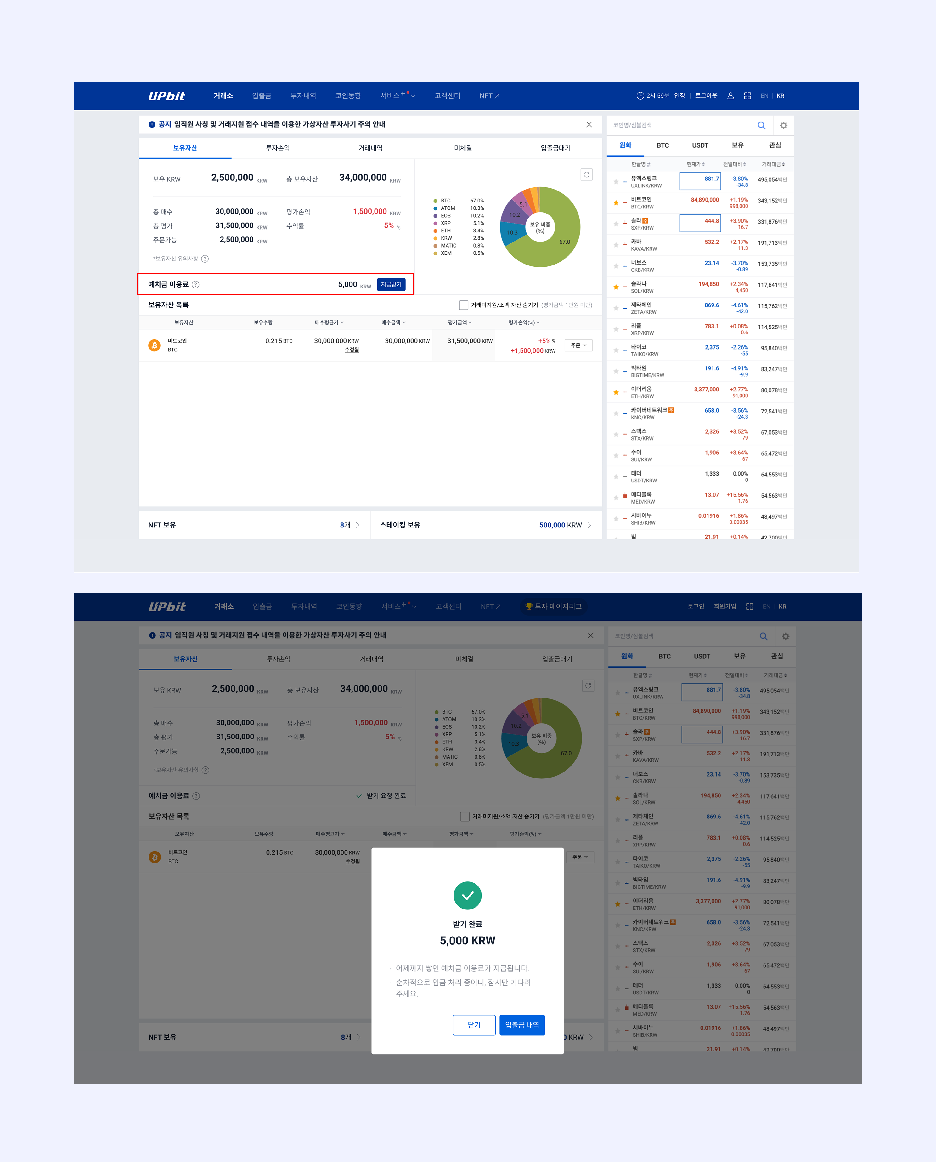Viewport: 936px width, 1162px height.
Task: Click the green checkmark circle in 받기 완료 dialog
Action: pyautogui.click(x=467, y=896)
